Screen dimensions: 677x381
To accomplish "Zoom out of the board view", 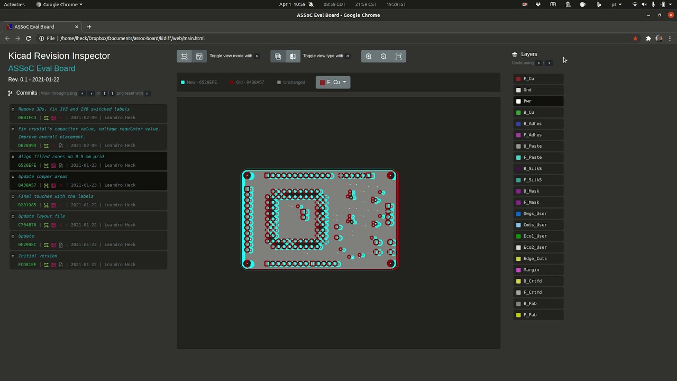I will tap(383, 56).
